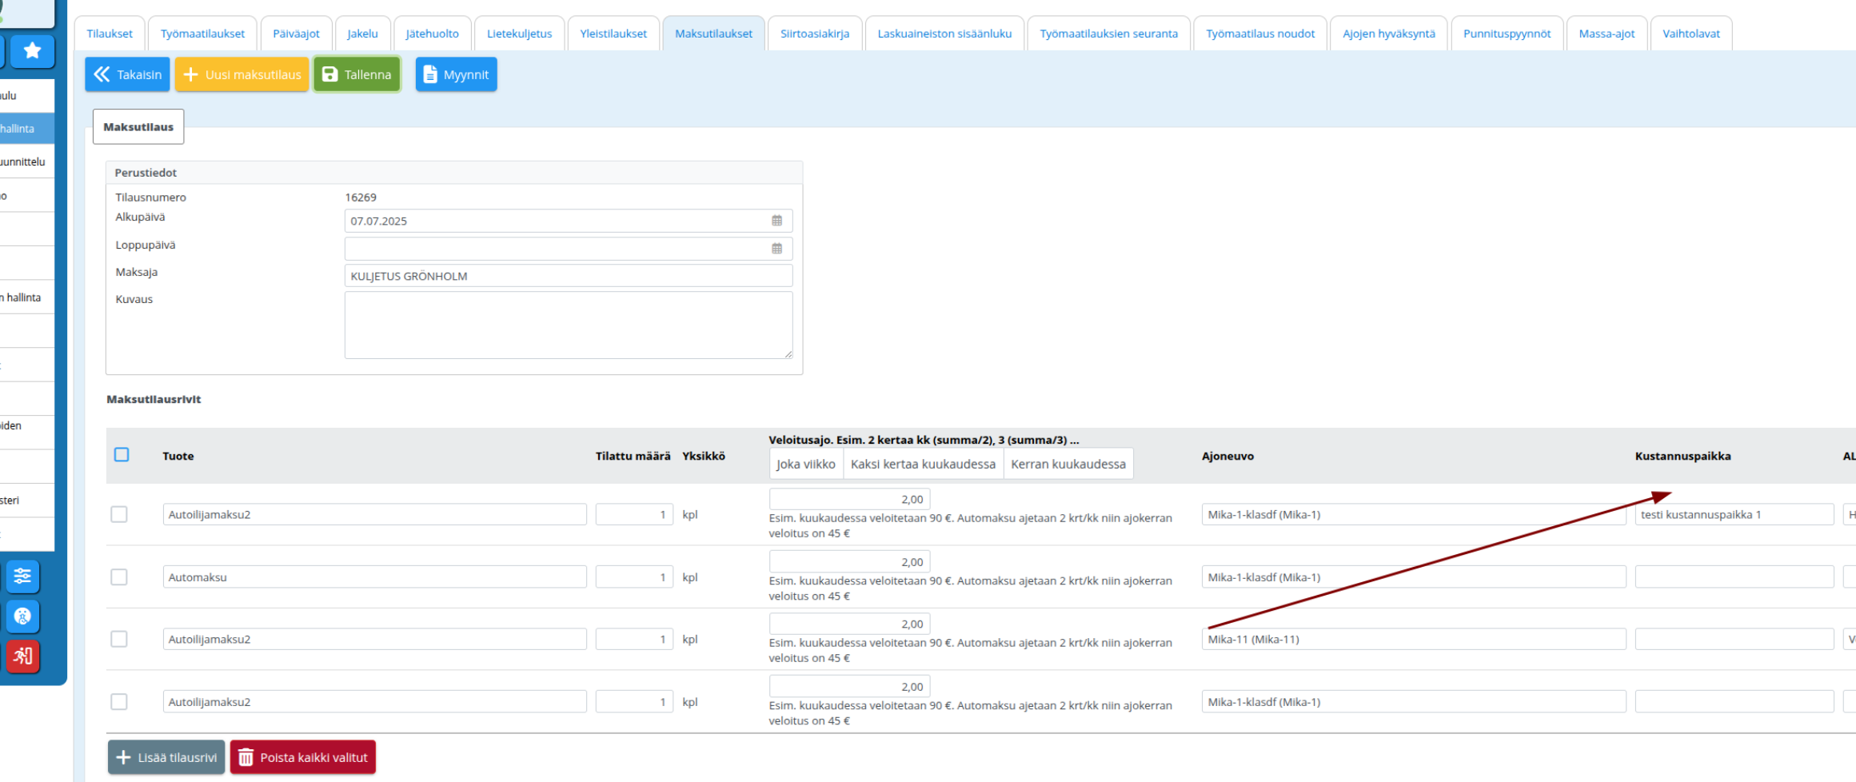The width and height of the screenshot is (1856, 782).
Task: Open Kustannuspaikka field with testi kustannuspaikka 1
Action: tap(1733, 515)
